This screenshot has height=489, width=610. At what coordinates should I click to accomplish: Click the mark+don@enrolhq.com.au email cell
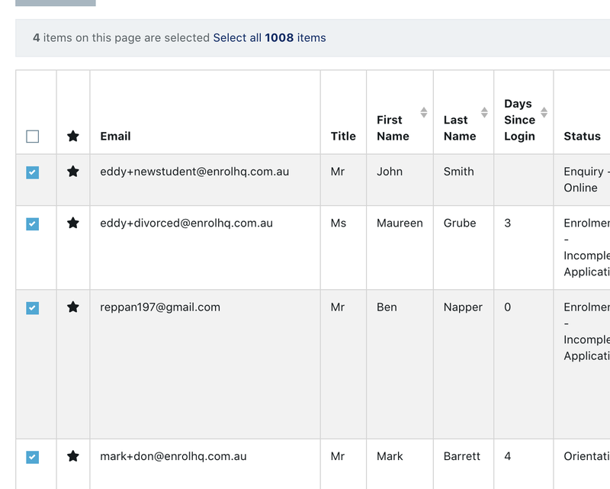point(173,456)
